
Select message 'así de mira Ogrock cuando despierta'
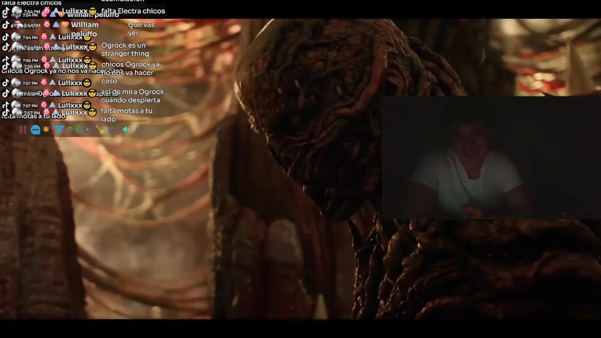132,96
